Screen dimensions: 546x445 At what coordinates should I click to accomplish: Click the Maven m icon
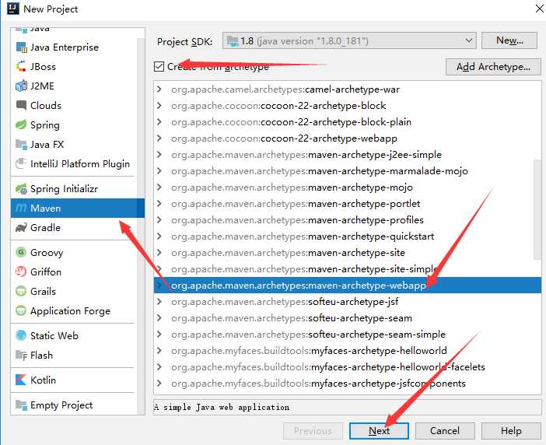[21, 208]
